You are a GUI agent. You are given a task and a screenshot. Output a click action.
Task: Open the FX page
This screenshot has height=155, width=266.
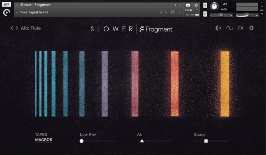tap(241, 28)
